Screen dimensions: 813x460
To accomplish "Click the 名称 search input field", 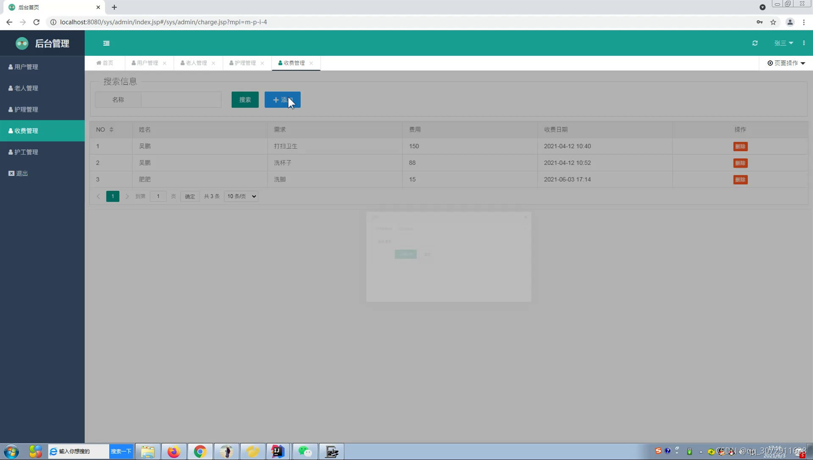I will 181,100.
